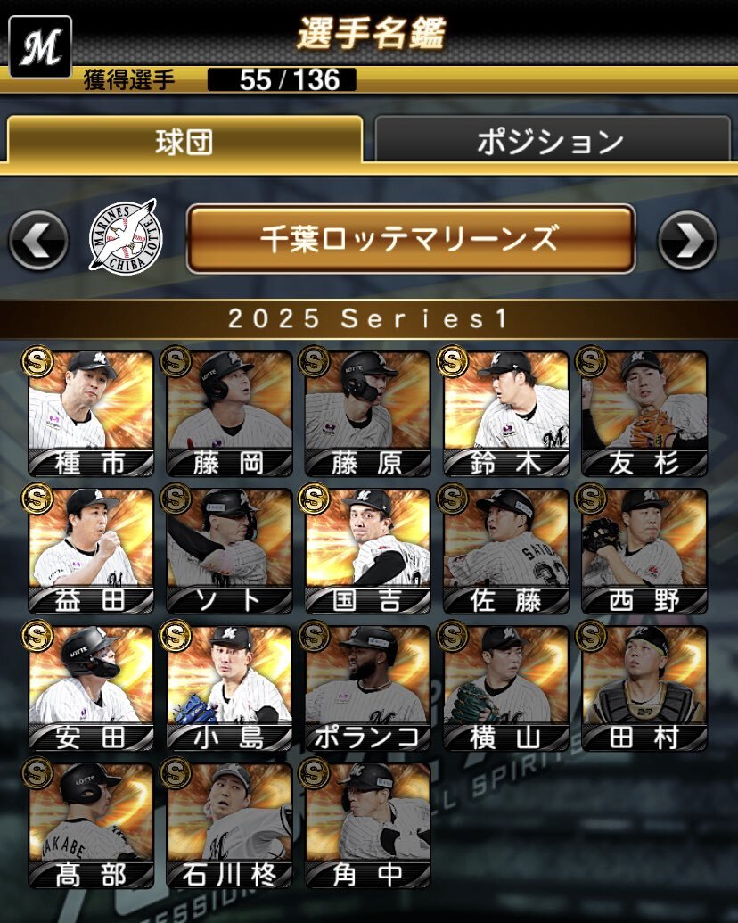
Task: View the 友杉 player card
Action: 644,413
